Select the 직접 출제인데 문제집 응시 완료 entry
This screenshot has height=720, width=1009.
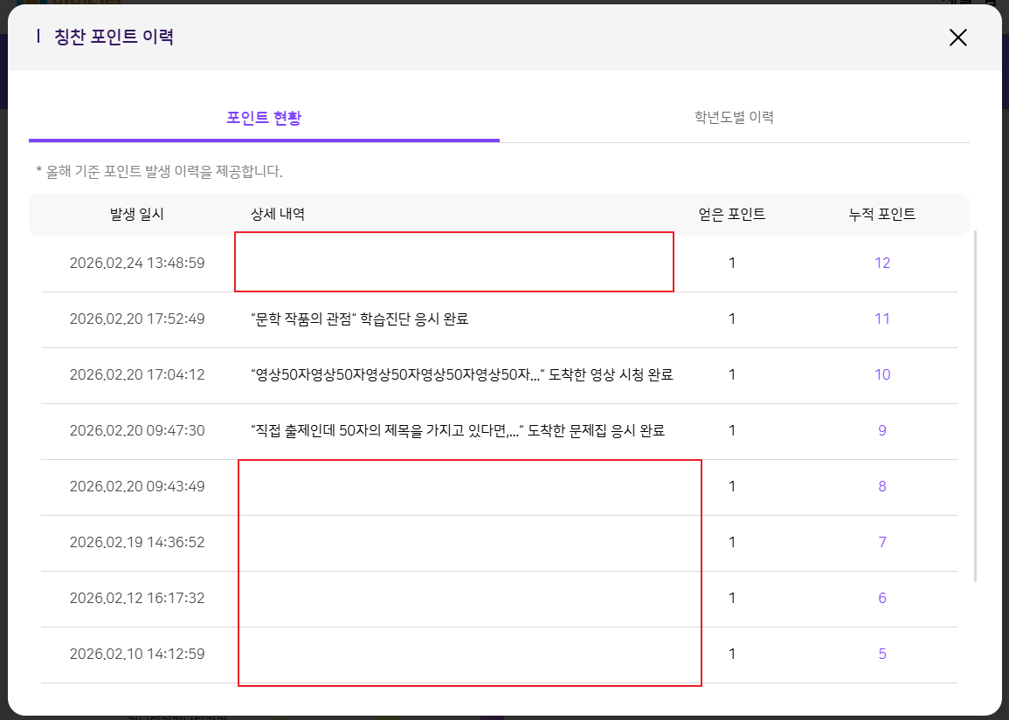(x=458, y=430)
